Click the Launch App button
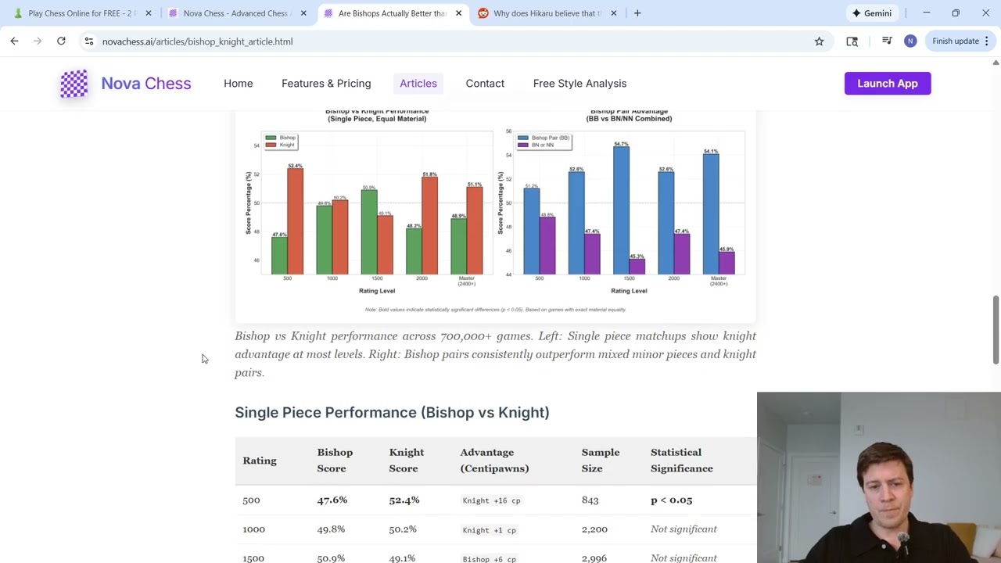The width and height of the screenshot is (1001, 563). click(x=888, y=83)
